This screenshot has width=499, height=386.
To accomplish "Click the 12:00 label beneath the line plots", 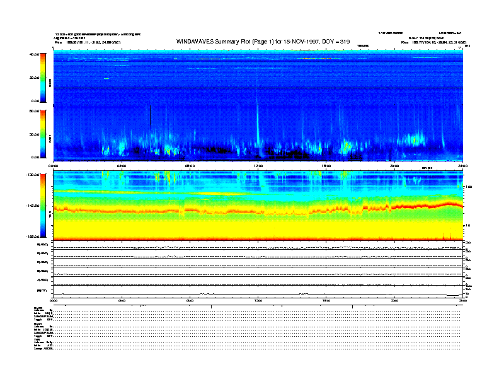I will pyautogui.click(x=258, y=300).
